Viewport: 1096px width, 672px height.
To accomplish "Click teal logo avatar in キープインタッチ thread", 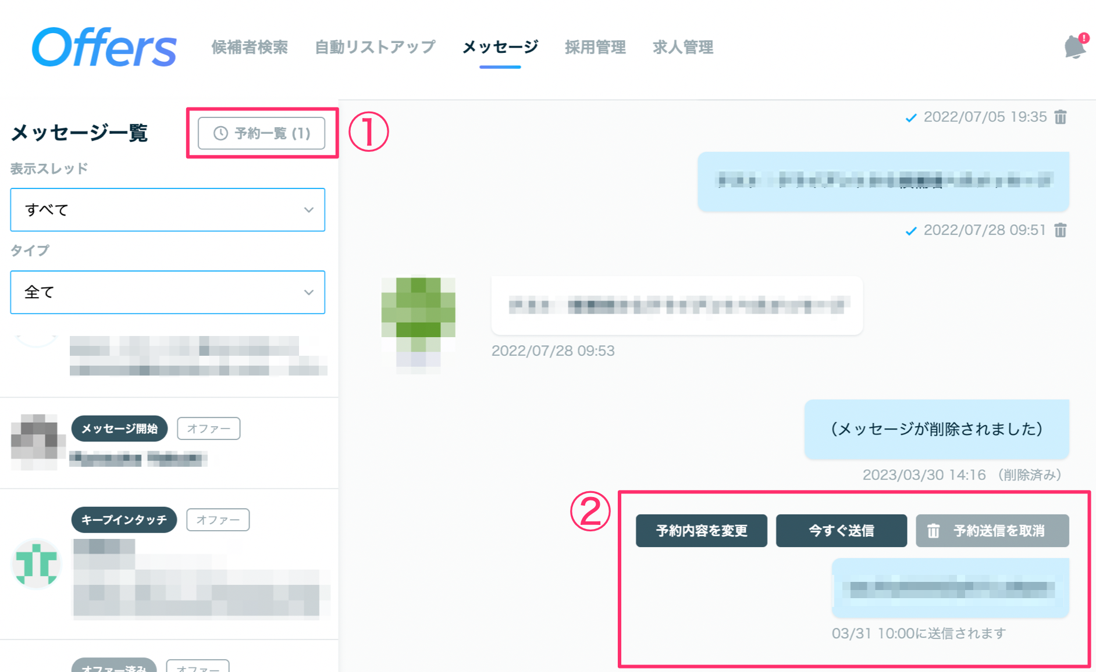I will click(36, 564).
